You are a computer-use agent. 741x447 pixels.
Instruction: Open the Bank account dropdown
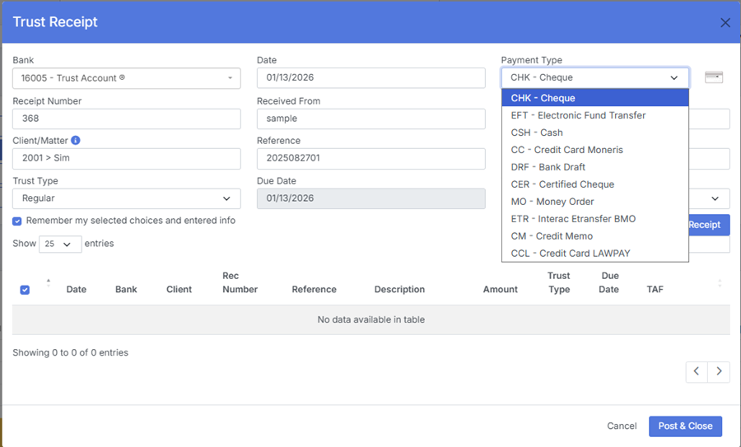[127, 78]
